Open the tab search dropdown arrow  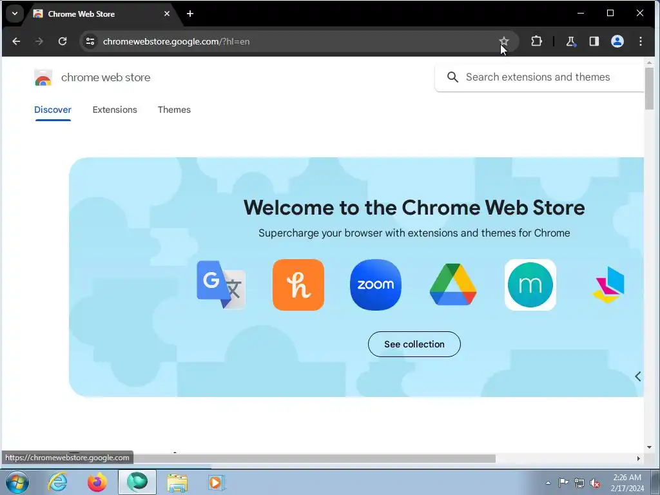click(x=15, y=14)
